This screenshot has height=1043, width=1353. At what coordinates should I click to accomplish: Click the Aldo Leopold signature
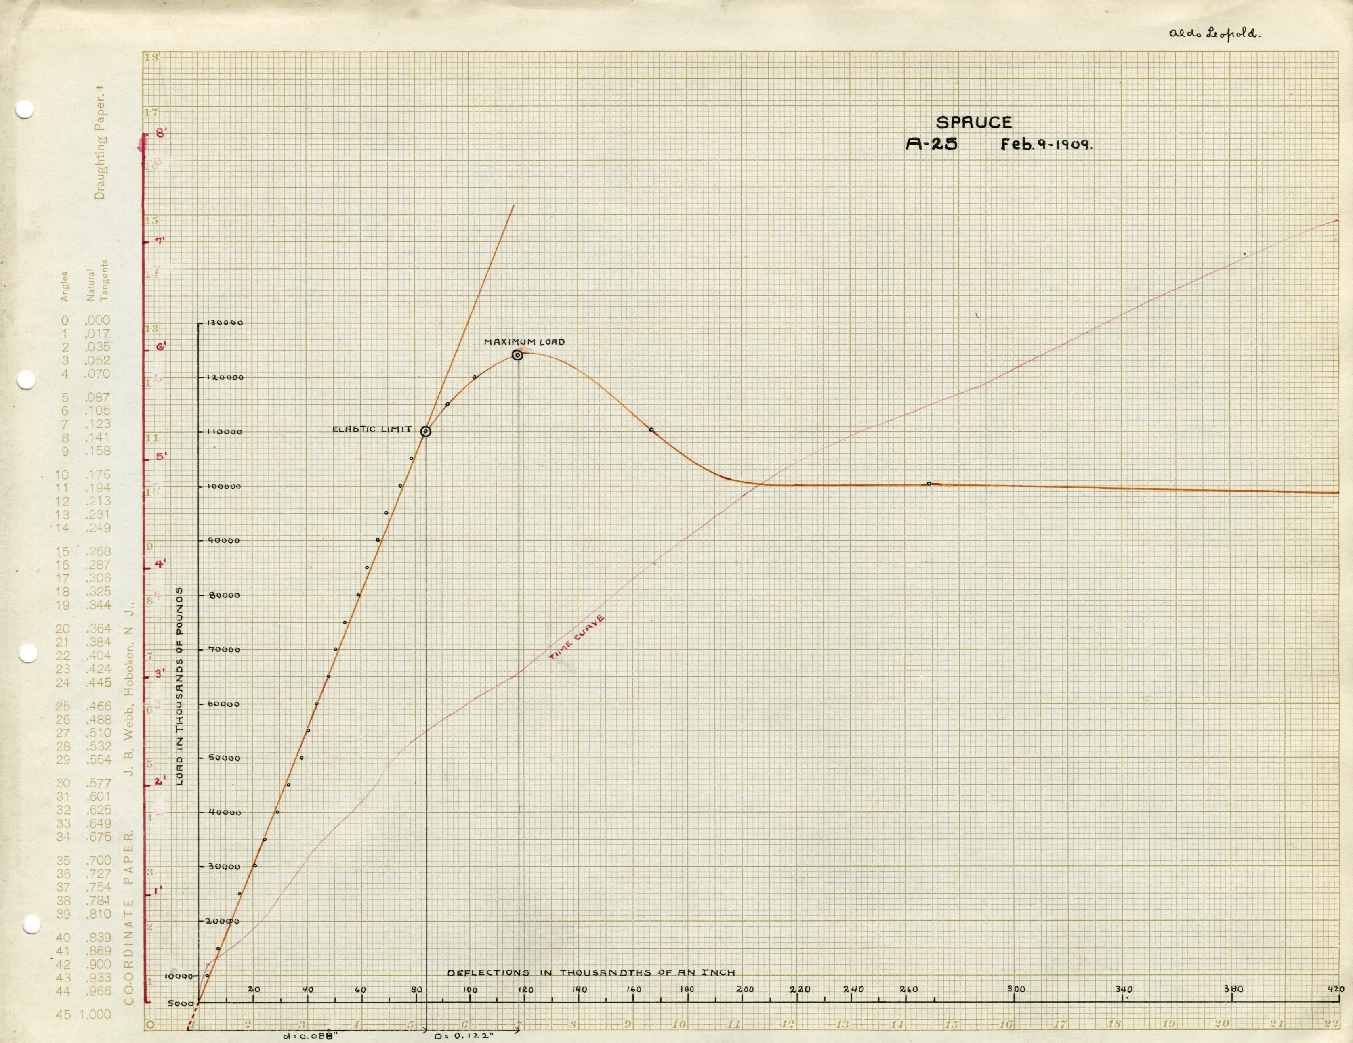pyautogui.click(x=1214, y=34)
